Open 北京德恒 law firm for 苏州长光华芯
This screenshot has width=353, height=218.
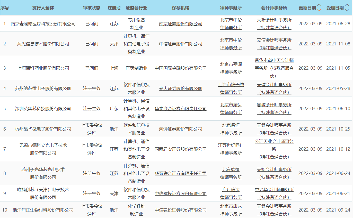pos(231,173)
